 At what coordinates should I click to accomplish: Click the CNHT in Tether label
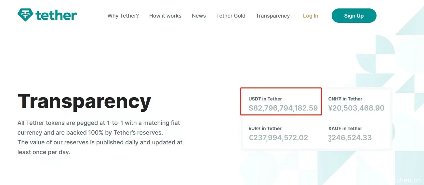[345, 99]
